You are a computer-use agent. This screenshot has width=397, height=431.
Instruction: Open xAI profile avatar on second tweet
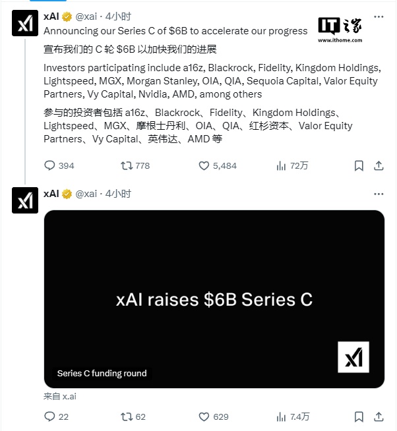[x=25, y=200]
